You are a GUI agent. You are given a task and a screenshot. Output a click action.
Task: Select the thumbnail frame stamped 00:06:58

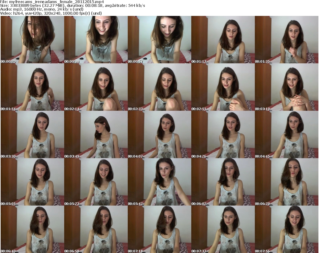[96, 229]
